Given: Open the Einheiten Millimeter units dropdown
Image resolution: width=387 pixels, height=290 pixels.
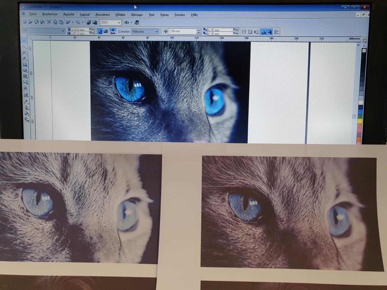Looking at the screenshot, I should [x=156, y=31].
